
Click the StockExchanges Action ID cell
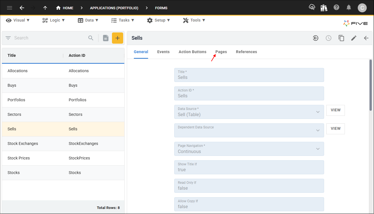83,144
